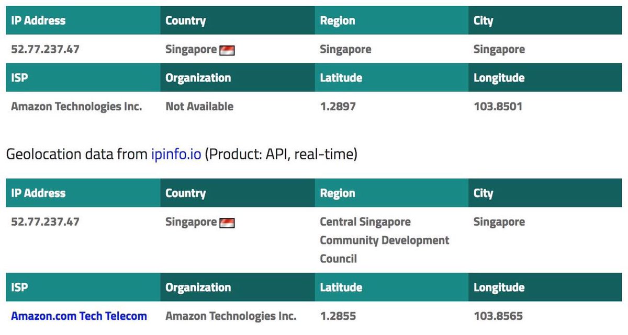This screenshot has height=335, width=628.
Task: Click ISP header in first table
Action: click(83, 78)
